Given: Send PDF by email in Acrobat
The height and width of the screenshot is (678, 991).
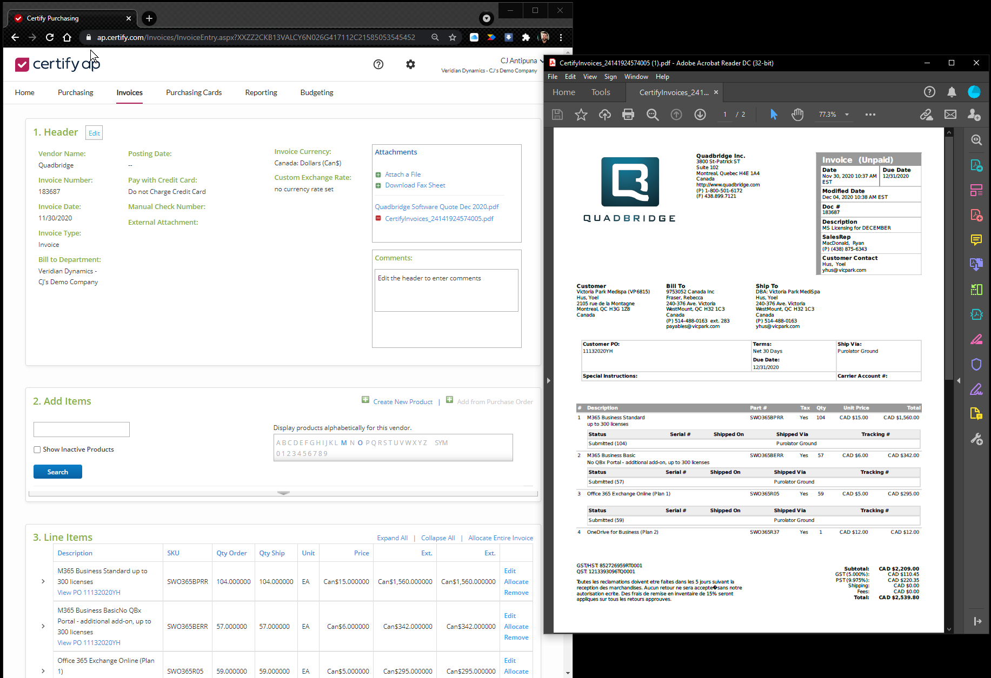Looking at the screenshot, I should click(950, 115).
